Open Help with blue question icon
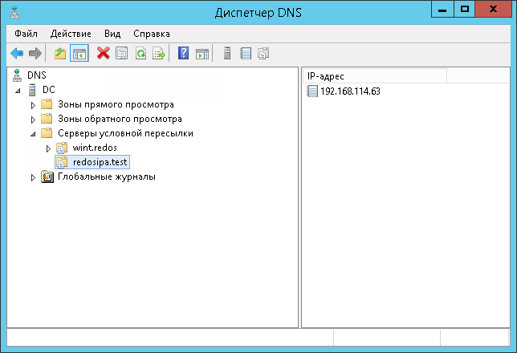Viewport: 517px width, 353px height. (184, 54)
